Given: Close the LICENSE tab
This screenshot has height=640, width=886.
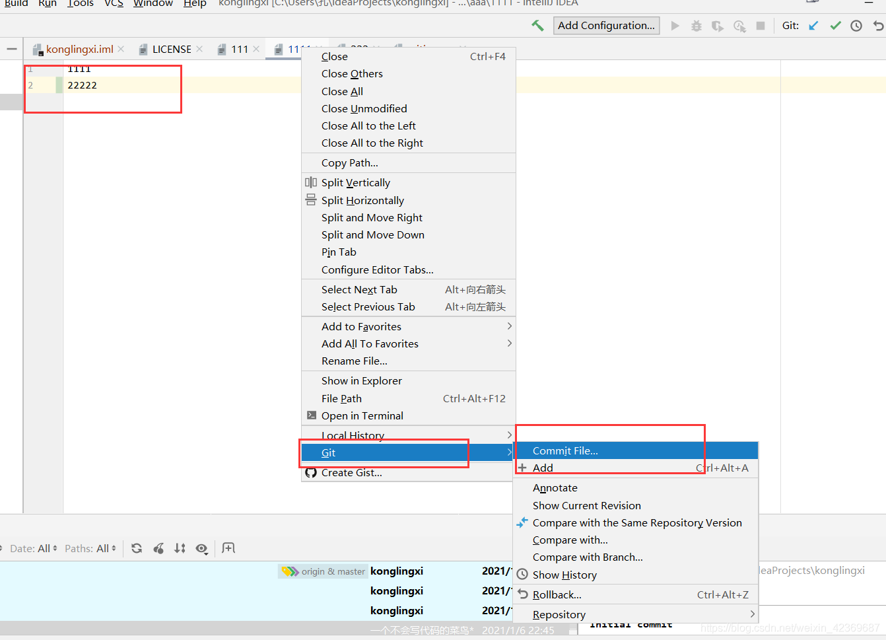Looking at the screenshot, I should tap(199, 49).
